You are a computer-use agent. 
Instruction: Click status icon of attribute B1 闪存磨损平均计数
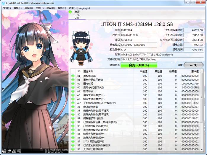(x=73, y=118)
